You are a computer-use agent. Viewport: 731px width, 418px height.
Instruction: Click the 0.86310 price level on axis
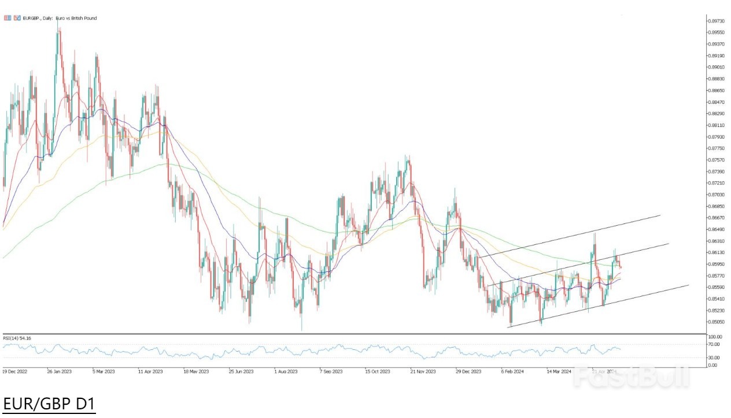(716, 241)
